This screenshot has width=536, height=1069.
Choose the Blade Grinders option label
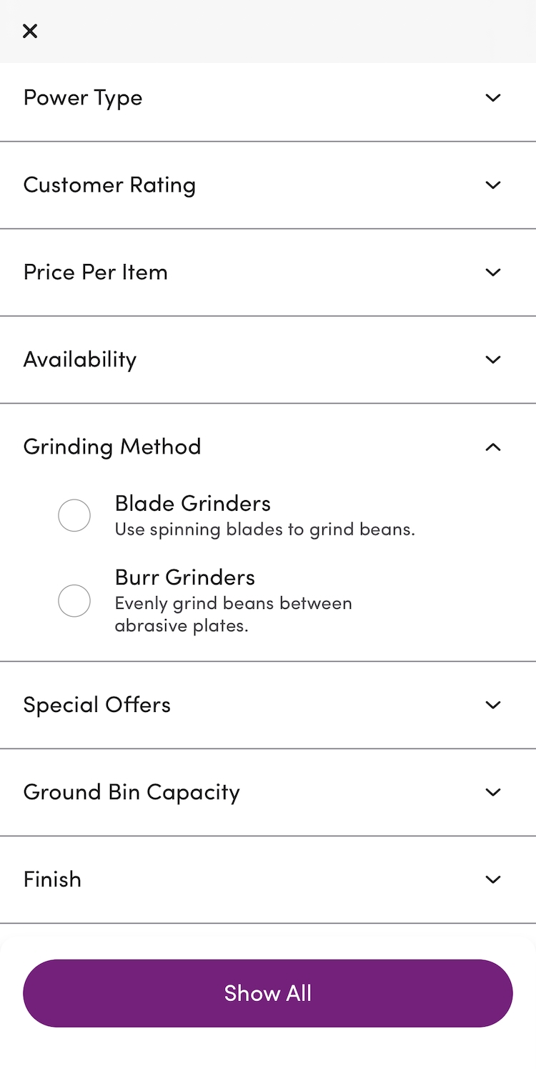[x=193, y=504]
